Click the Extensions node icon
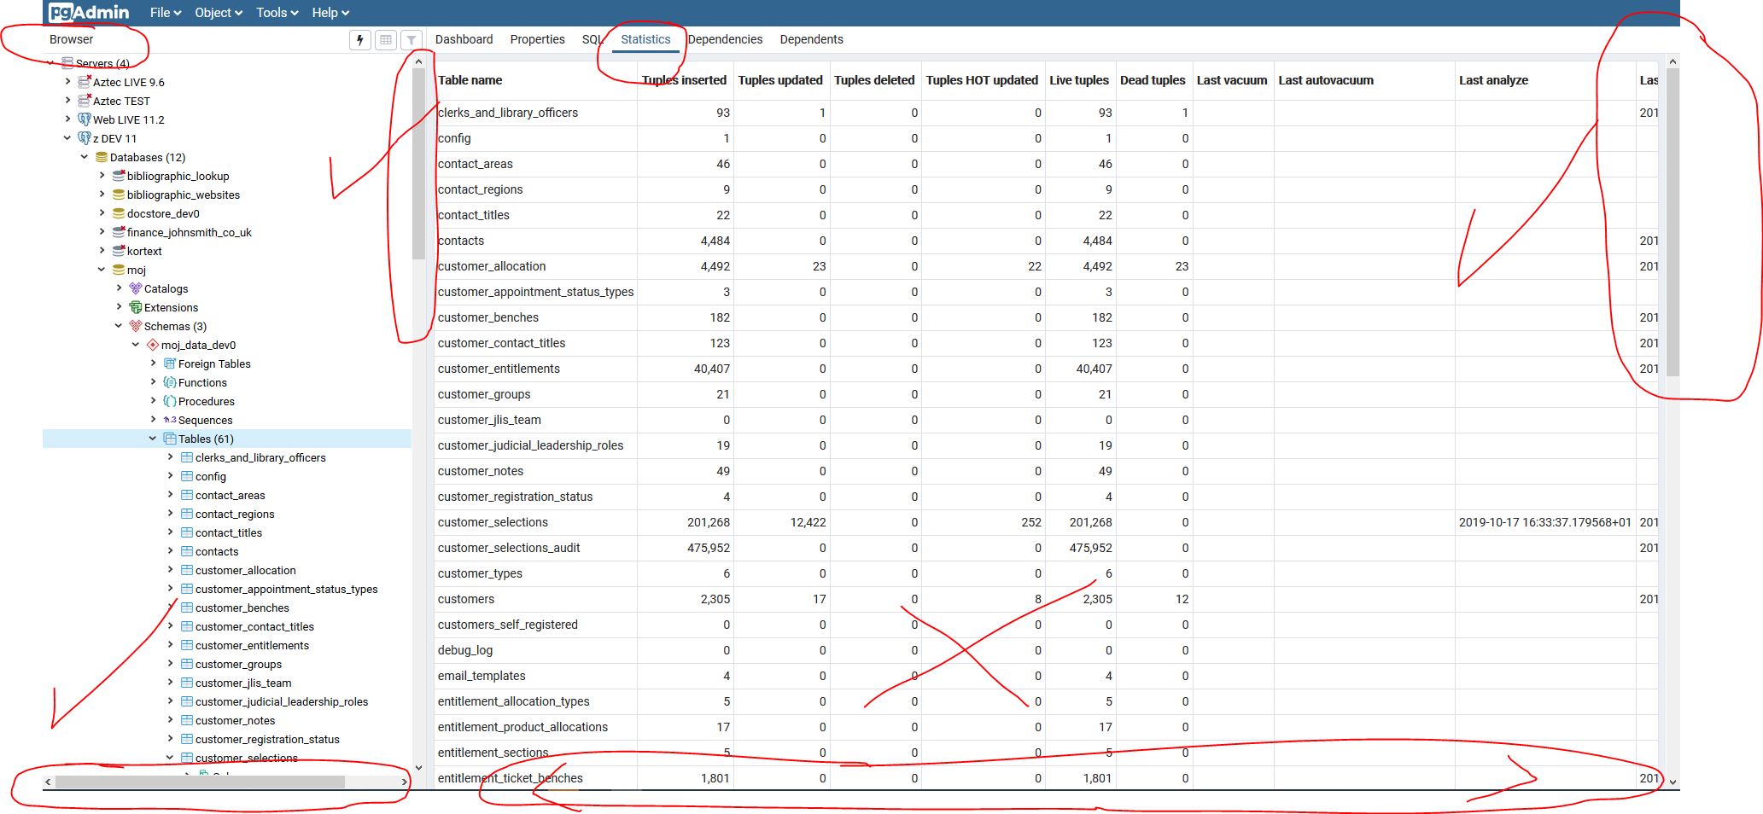Screen dimensions: 1763x814 [137, 307]
